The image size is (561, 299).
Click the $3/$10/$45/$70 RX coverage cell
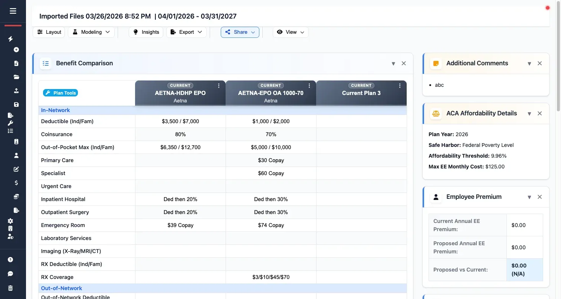click(x=271, y=277)
